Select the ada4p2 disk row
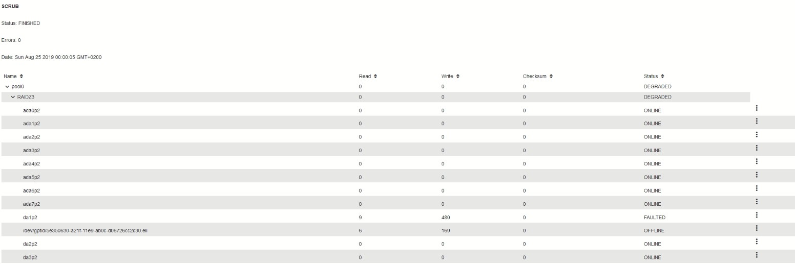795x264 pixels. pyautogui.click(x=376, y=163)
